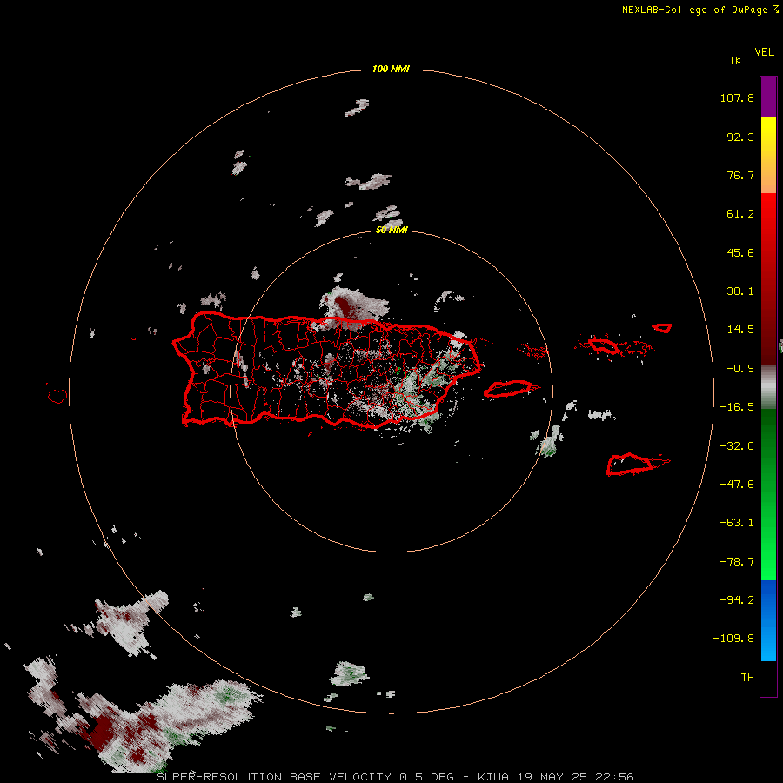Screen dimensions: 783x783
Task: Pick the blue-to-cyan color bar segment
Action: 768,620
